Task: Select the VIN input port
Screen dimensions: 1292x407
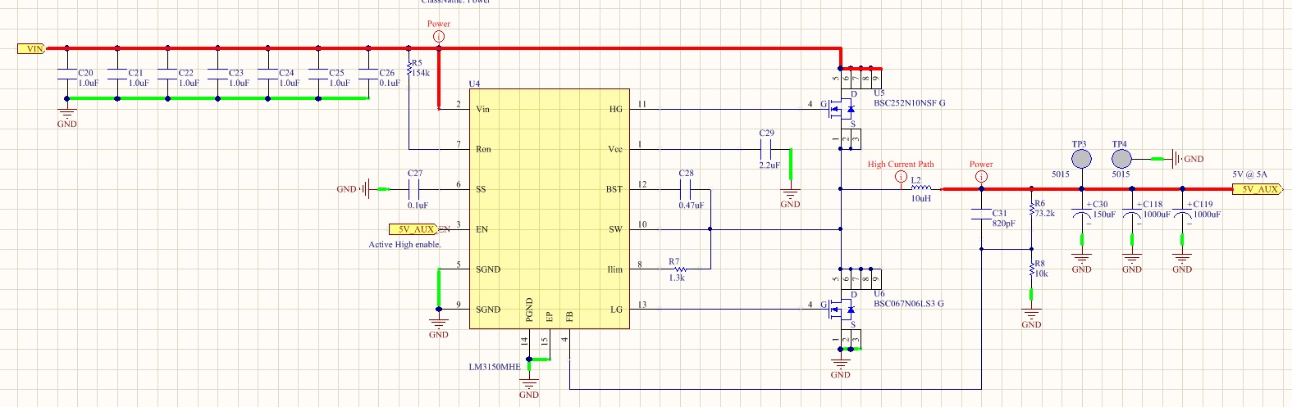Action: [x=31, y=48]
